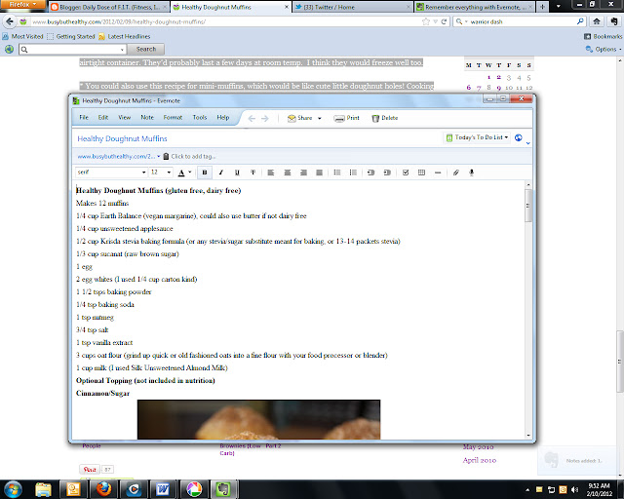Share the note via email
Image resolution: width=624 pixels, height=499 pixels.
(x=299, y=118)
